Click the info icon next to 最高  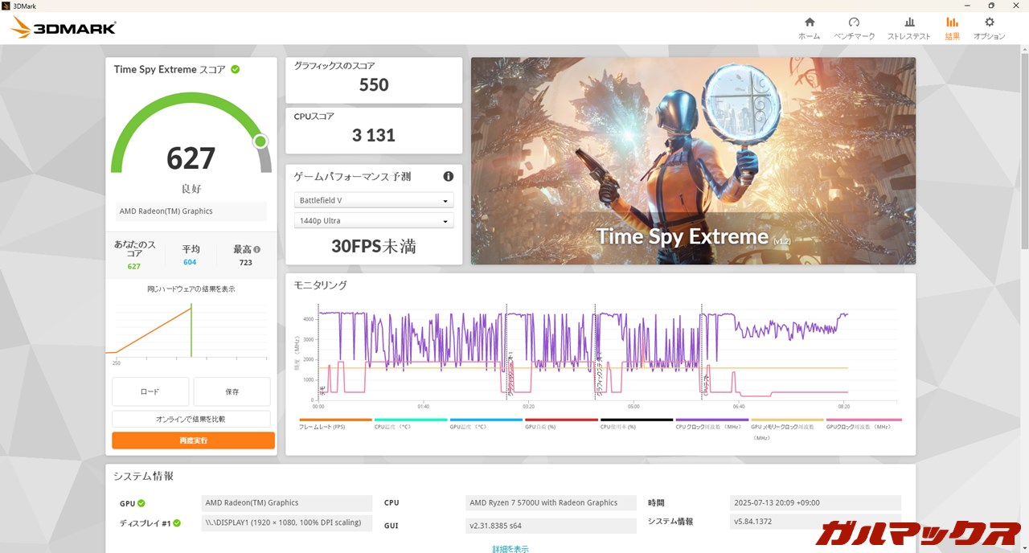pos(257,250)
